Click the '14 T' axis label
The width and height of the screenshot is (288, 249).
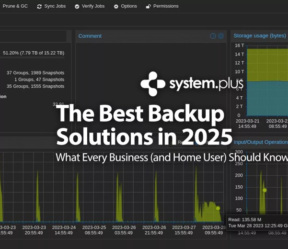(x=240, y=54)
